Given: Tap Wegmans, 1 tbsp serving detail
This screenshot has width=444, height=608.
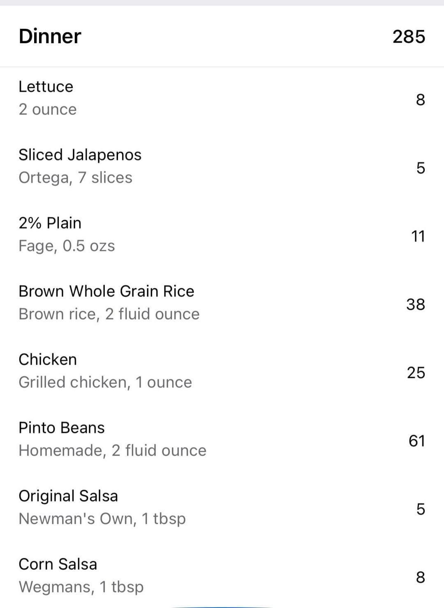Looking at the screenshot, I should [x=81, y=587].
